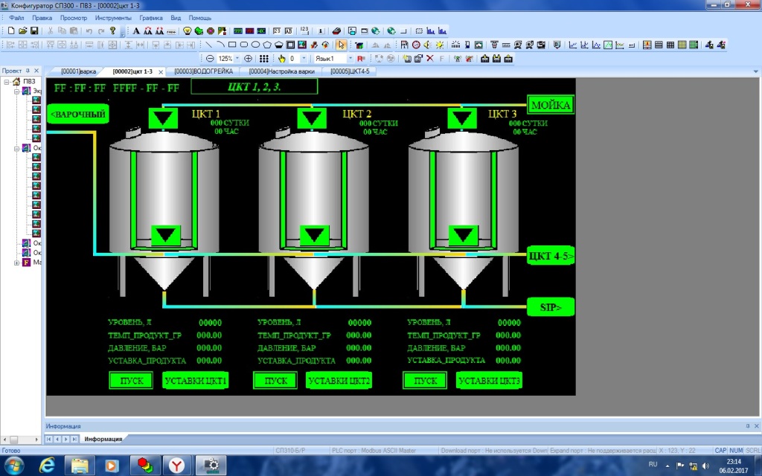Pick the rectangle drawing tool
Viewport: 762px width, 476px height.
click(x=232, y=45)
